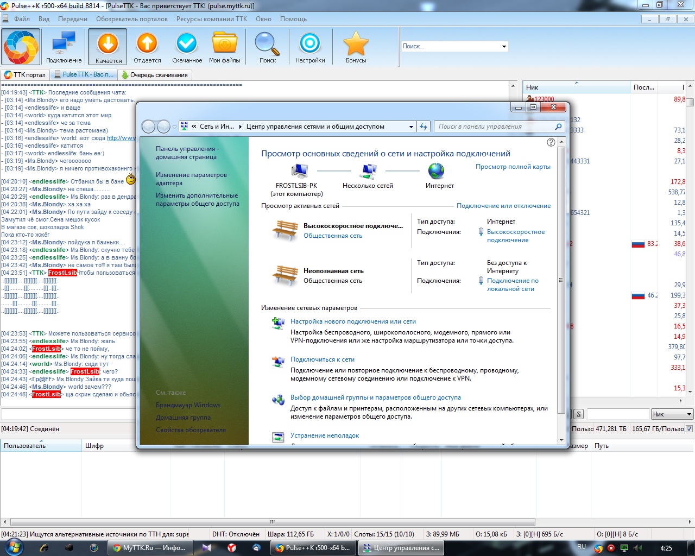
Task: Open the Скачанное finished downloads list
Action: tap(187, 47)
